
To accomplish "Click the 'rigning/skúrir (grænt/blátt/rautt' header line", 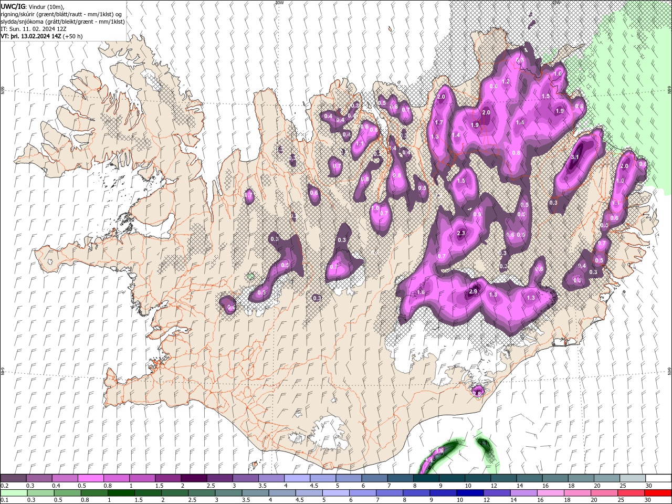I will (x=61, y=14).
